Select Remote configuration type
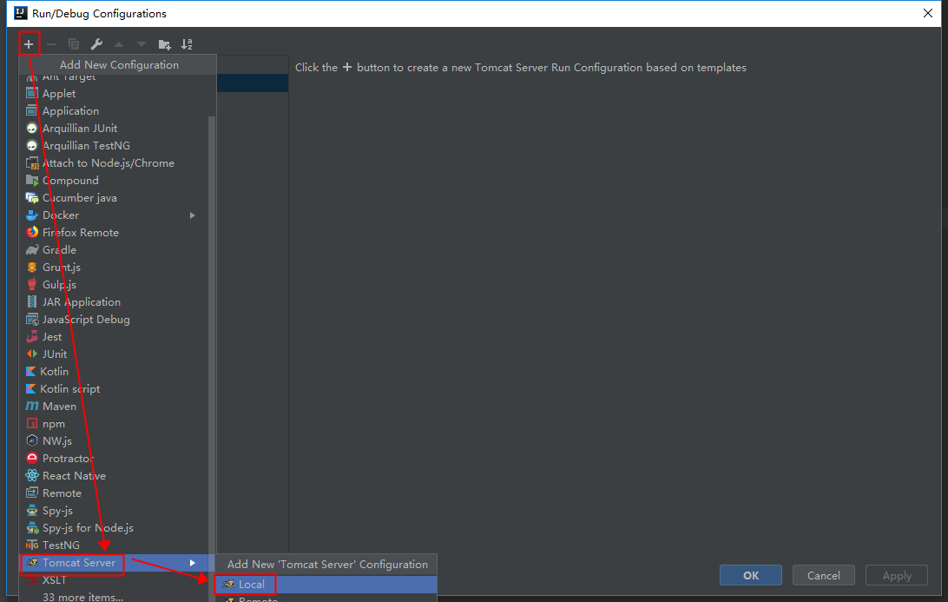This screenshot has width=948, height=602. (x=114, y=493)
